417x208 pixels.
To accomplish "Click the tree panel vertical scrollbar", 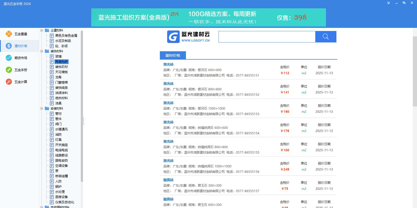I will pos(82,106).
